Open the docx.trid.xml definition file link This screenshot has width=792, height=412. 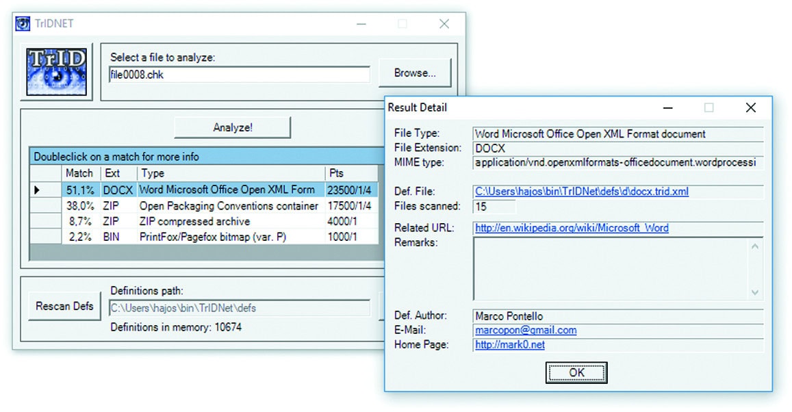coord(582,192)
